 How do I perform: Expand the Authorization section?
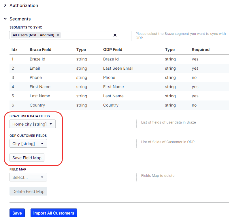(x=5, y=5)
